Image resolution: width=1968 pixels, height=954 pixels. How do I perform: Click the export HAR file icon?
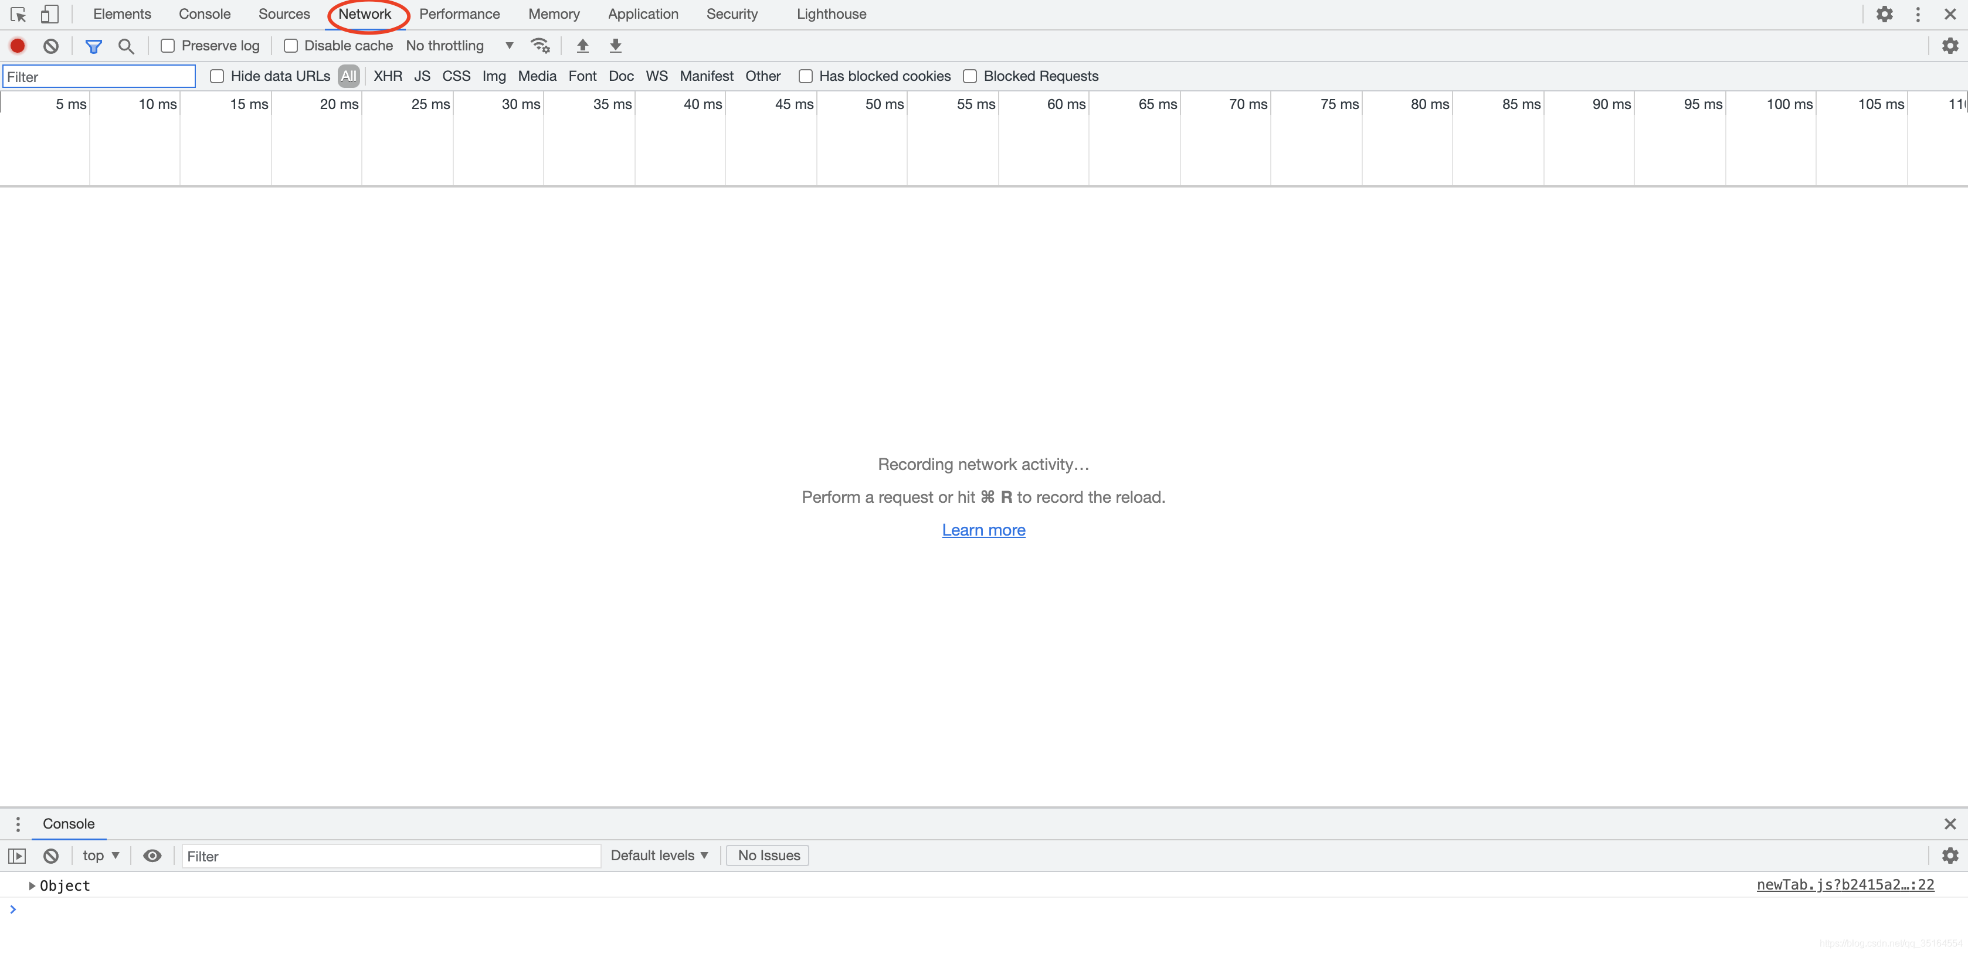pos(615,45)
